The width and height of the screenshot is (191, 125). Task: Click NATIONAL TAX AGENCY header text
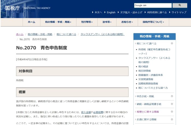(x=37, y=8)
